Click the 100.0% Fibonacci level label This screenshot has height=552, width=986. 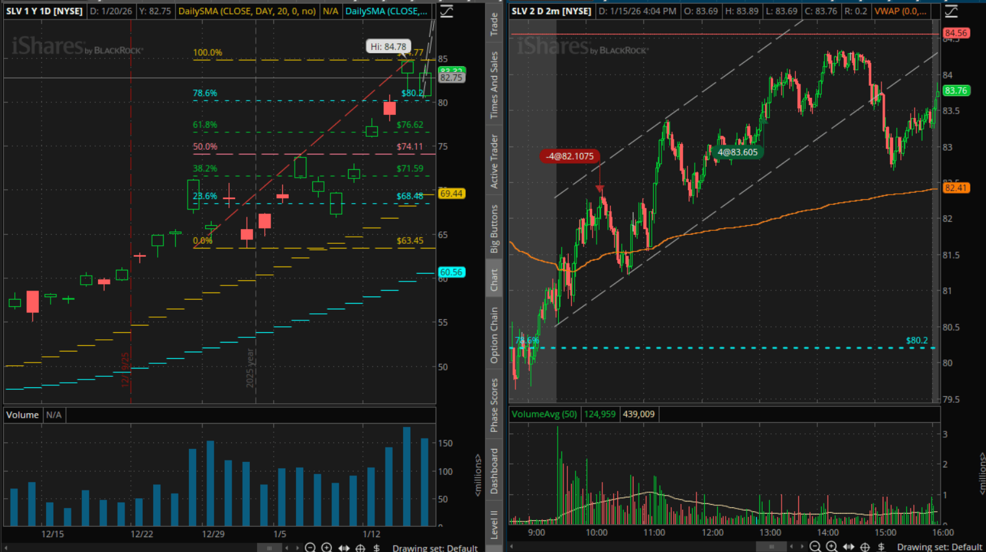pos(208,53)
